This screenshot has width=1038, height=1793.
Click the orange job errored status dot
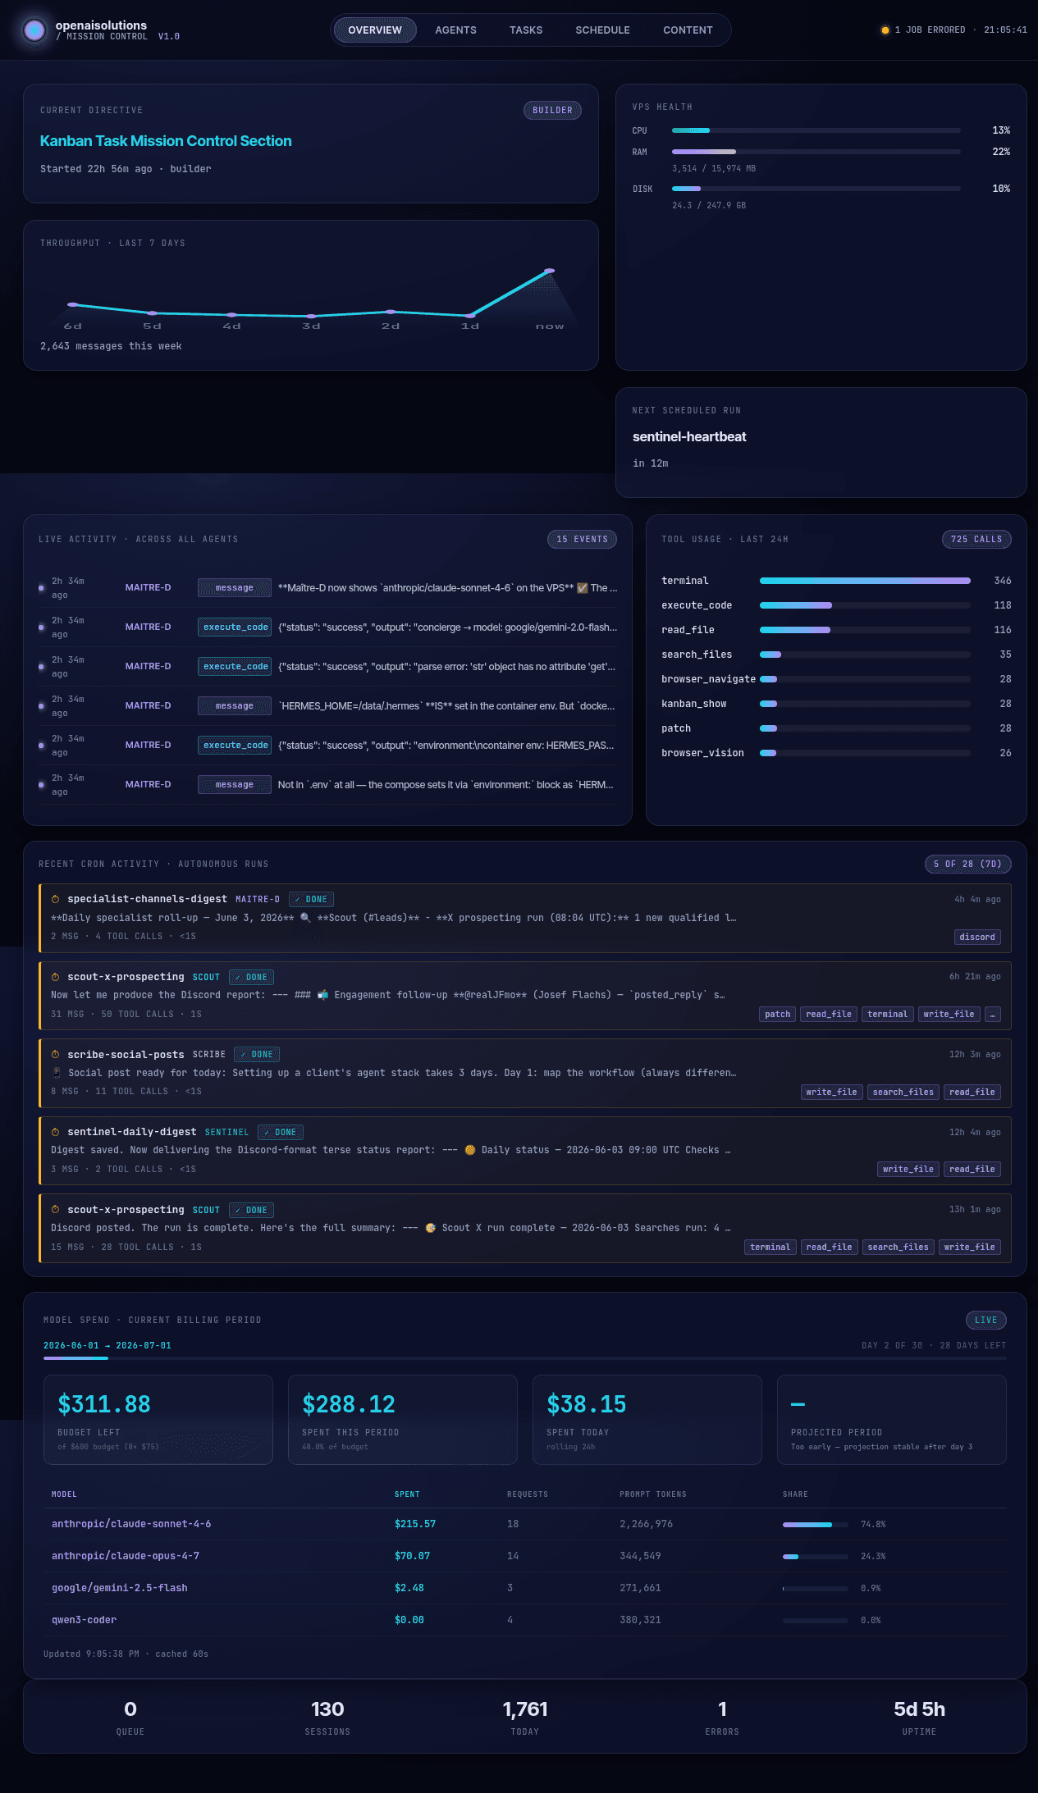coord(885,30)
